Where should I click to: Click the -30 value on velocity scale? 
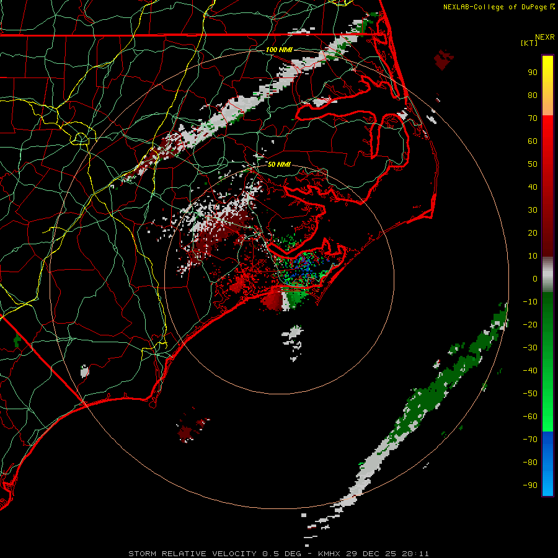point(530,348)
